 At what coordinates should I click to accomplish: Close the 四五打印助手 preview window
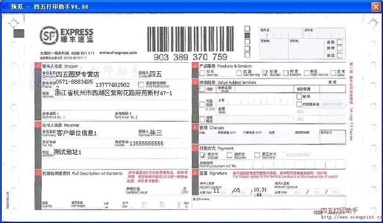coord(376,7)
